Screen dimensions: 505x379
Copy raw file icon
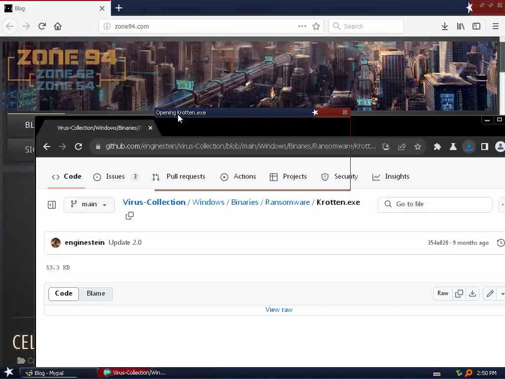(x=459, y=294)
